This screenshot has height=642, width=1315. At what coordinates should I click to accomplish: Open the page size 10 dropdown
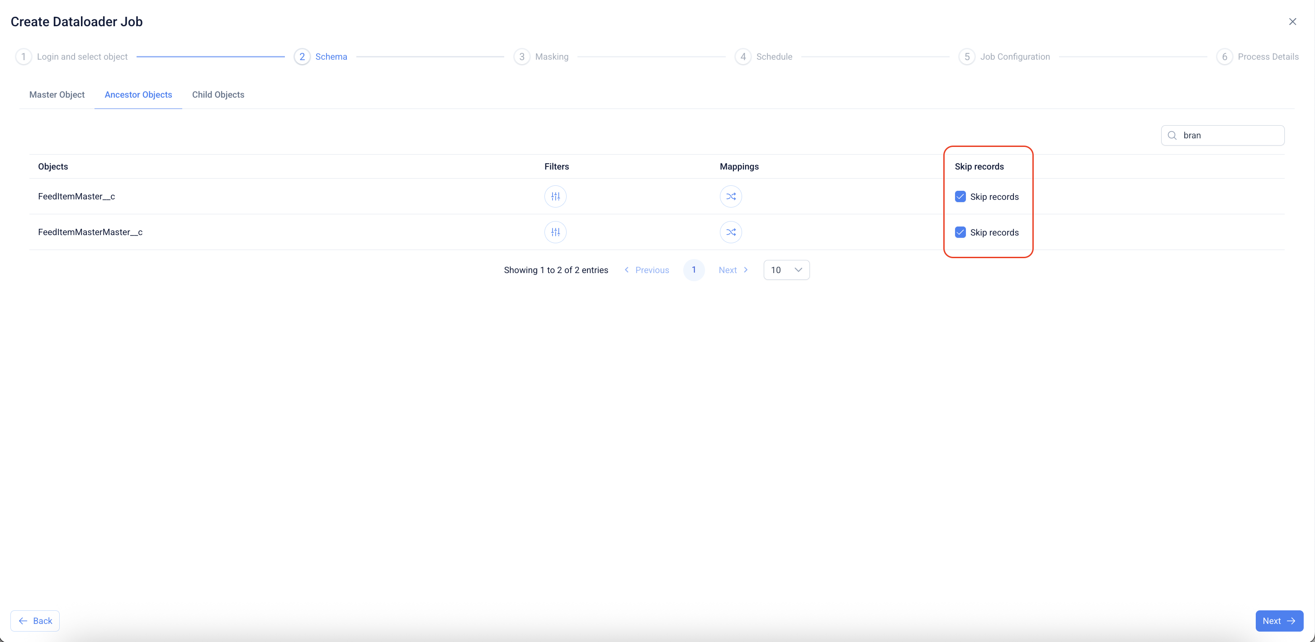(x=786, y=270)
